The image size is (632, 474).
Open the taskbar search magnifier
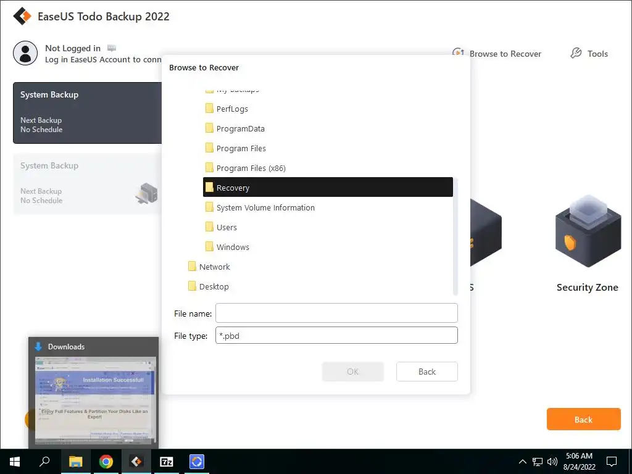tap(44, 462)
